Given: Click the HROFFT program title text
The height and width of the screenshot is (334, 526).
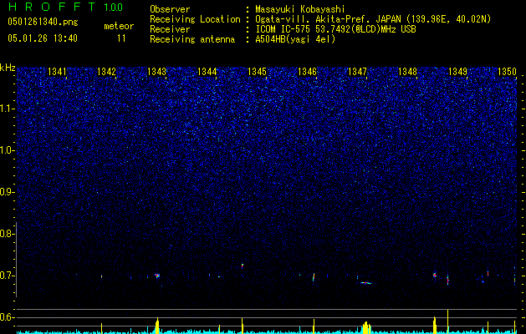Looking at the screenshot, I should (x=51, y=7).
